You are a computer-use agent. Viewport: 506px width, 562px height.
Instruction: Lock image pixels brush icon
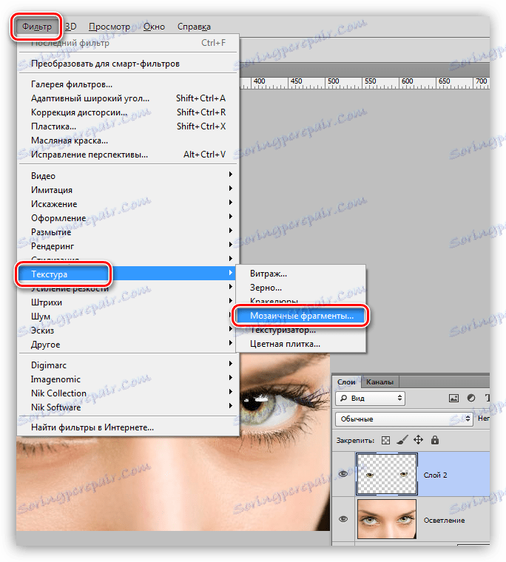click(x=402, y=440)
